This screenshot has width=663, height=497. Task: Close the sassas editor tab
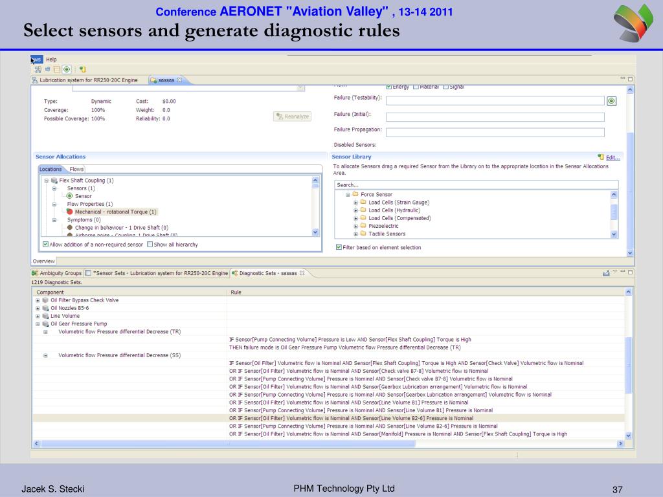pyautogui.click(x=180, y=80)
